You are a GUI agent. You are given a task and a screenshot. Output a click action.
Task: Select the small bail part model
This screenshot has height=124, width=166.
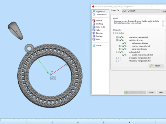15,31
